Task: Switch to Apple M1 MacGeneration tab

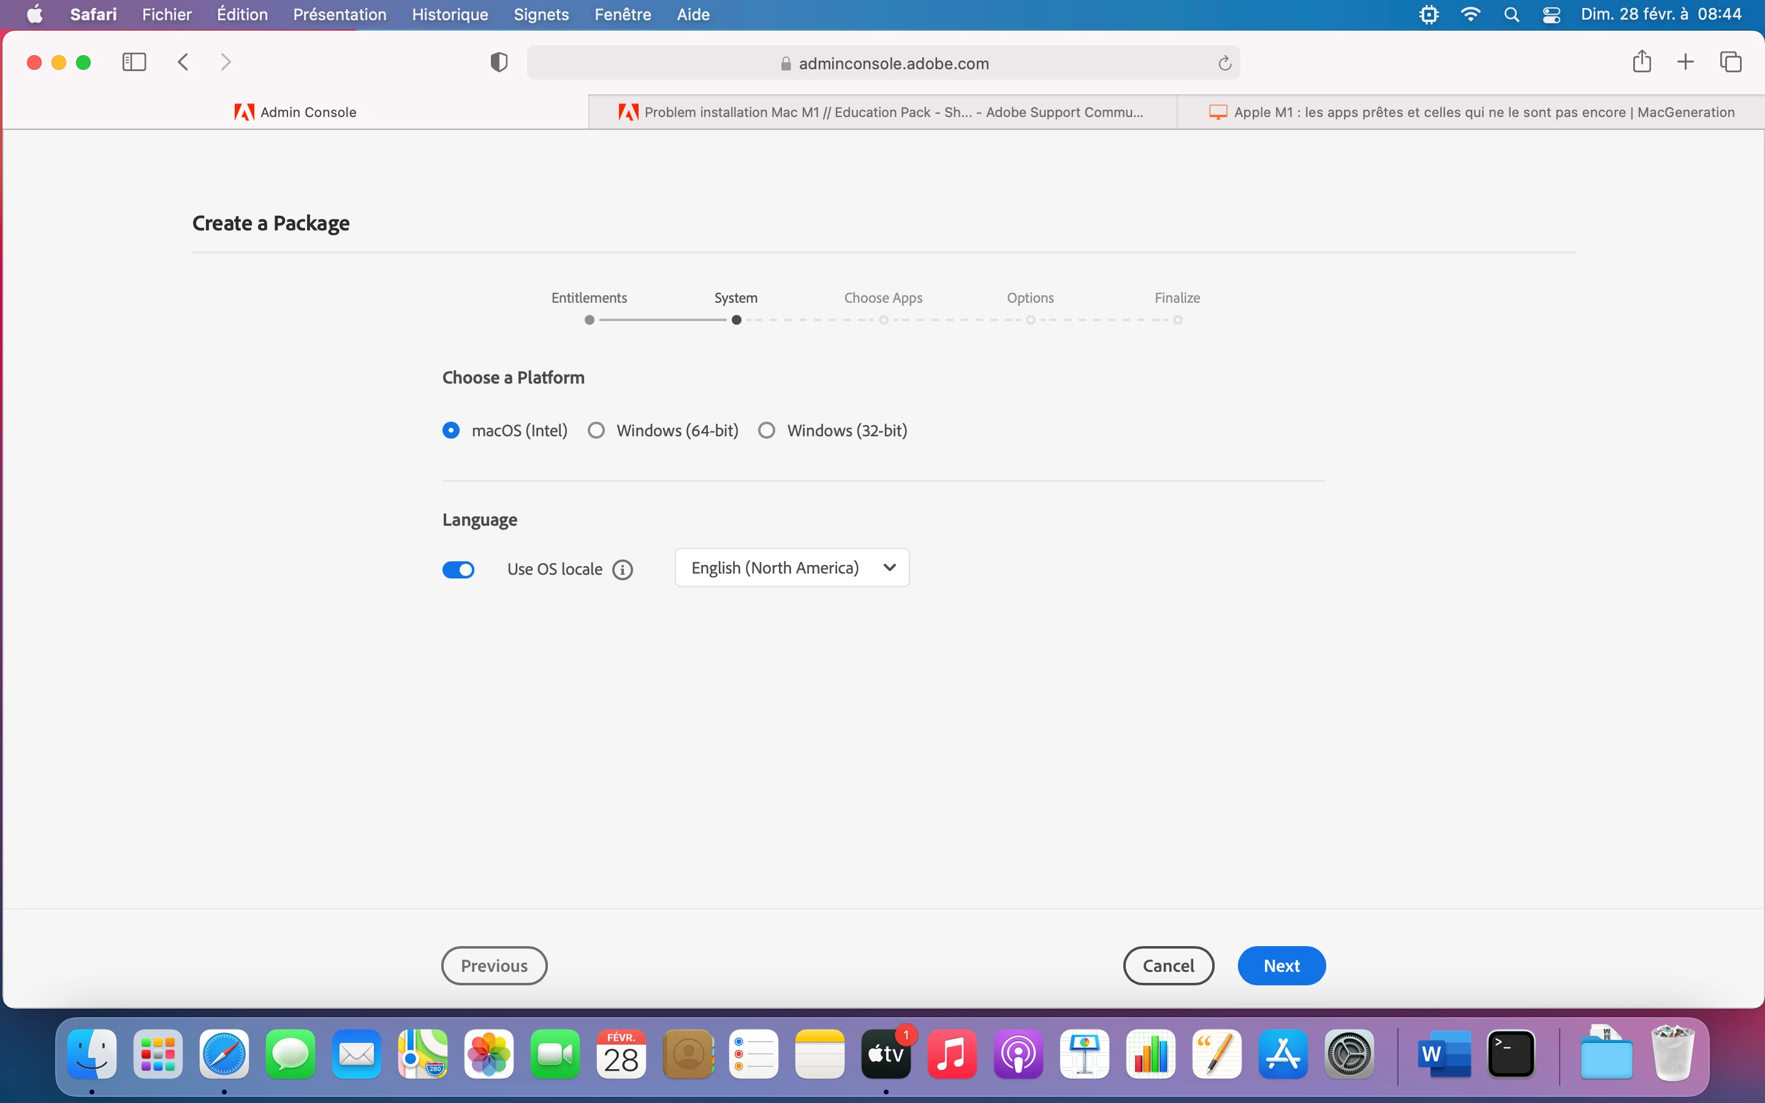Action: coord(1472,112)
